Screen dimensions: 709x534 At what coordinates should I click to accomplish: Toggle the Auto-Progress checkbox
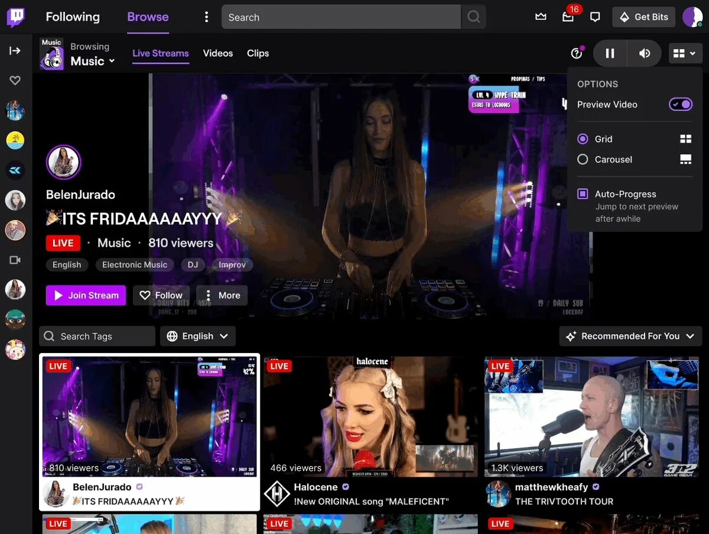[583, 194]
